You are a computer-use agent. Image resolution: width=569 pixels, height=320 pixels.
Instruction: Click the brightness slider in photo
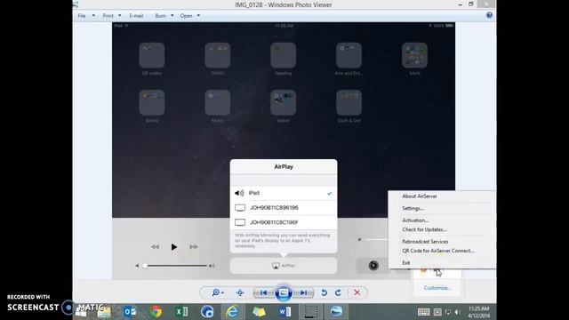373,239
